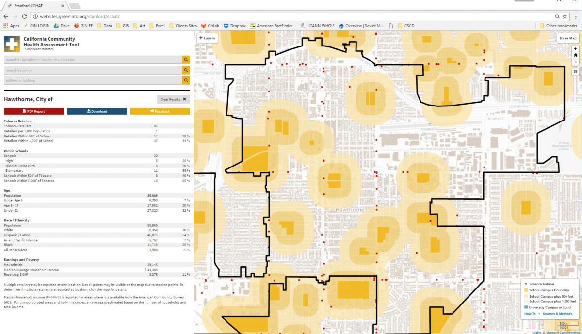582x334 pixels.
Task: Open the How To link
Action: coord(530,314)
